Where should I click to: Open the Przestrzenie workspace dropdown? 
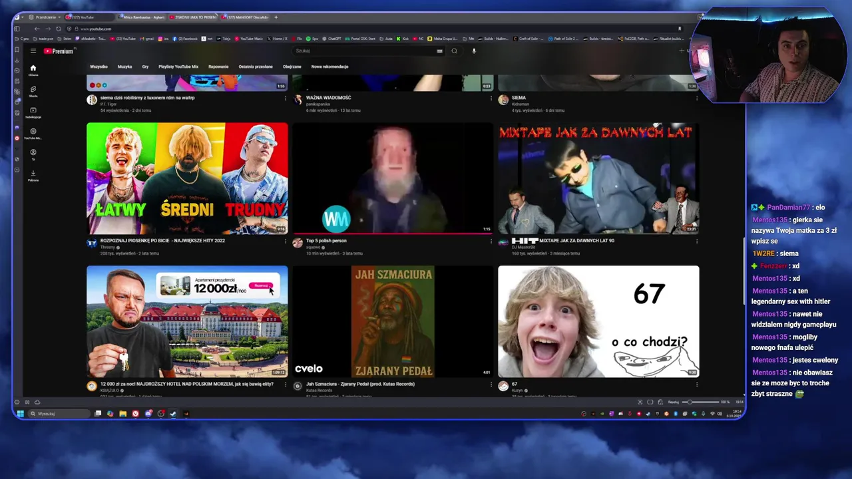(x=45, y=17)
